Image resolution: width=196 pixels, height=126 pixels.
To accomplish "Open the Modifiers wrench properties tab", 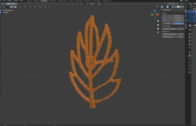I will click(x=190, y=55).
